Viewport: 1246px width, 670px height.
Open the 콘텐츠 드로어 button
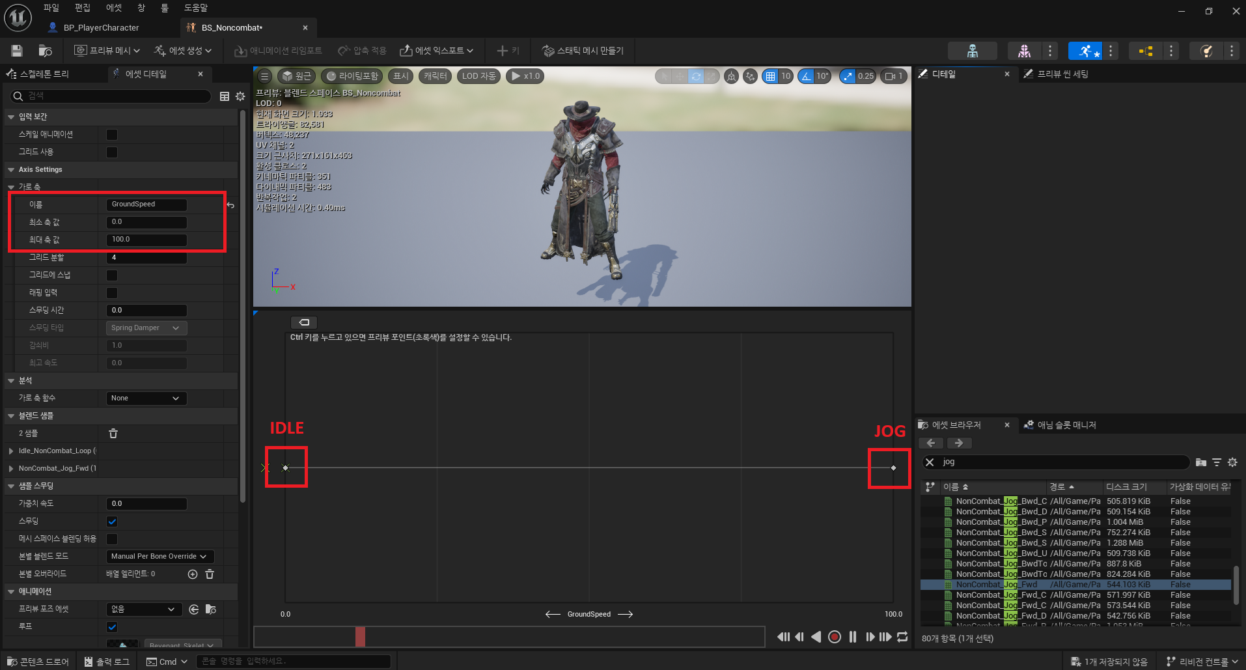click(x=38, y=662)
